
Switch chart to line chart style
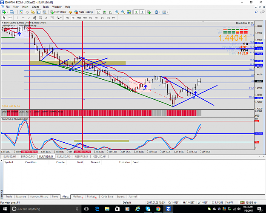click(110, 12)
